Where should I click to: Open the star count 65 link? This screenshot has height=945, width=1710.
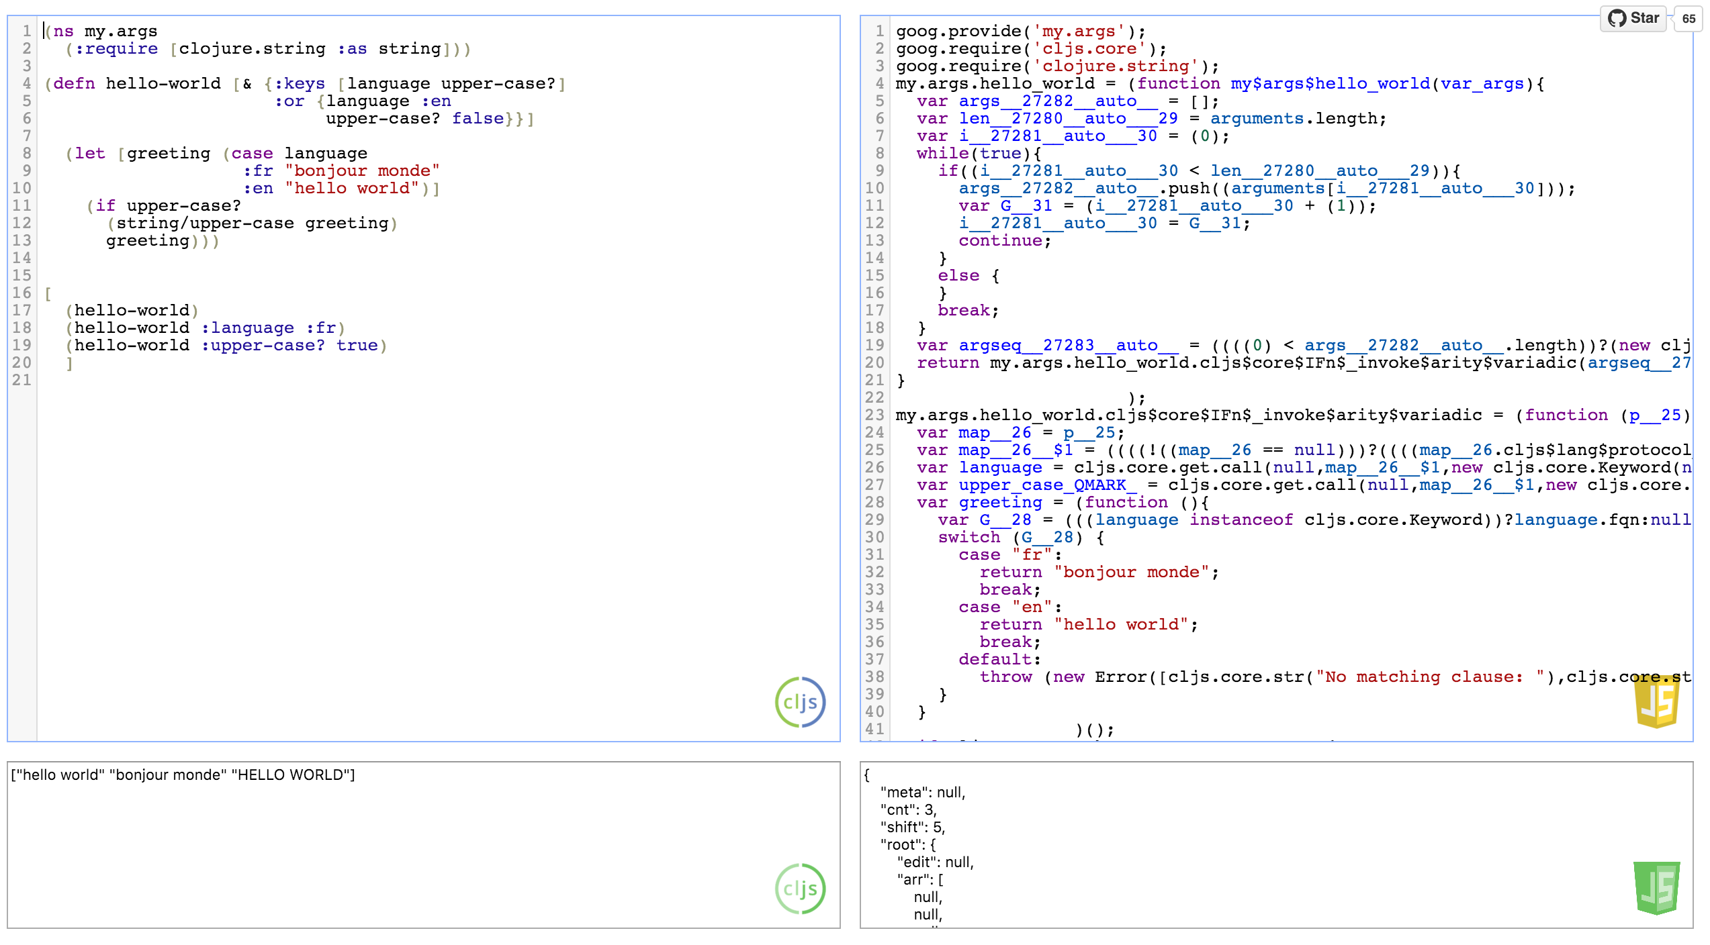(1689, 19)
